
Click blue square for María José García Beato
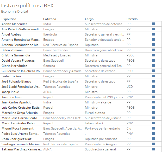click(154, 118)
